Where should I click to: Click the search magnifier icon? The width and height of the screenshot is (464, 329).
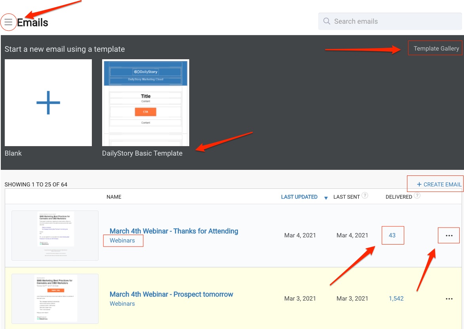tap(327, 21)
